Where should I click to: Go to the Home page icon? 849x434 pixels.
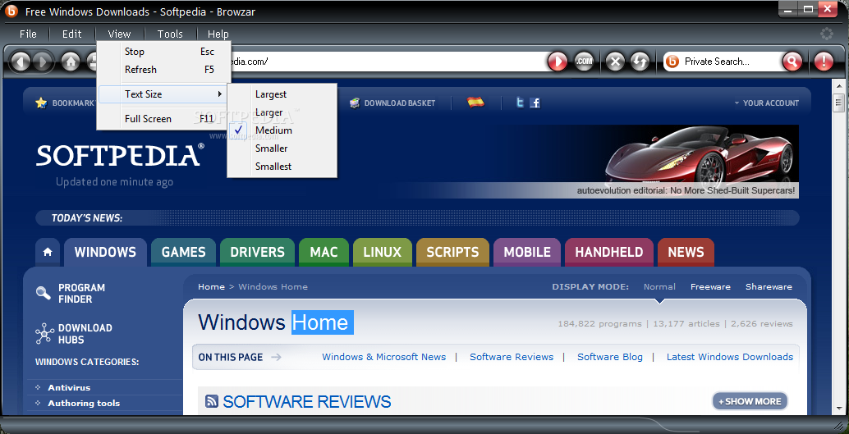pyautogui.click(x=71, y=62)
